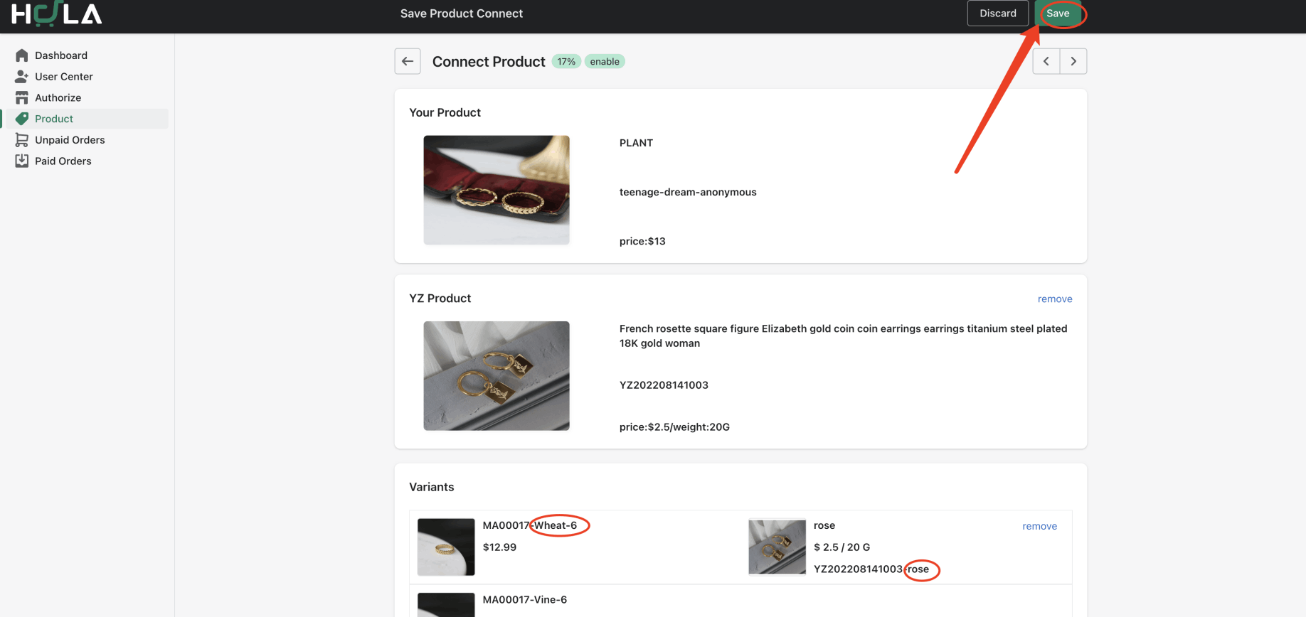The width and height of the screenshot is (1306, 617).
Task: Click the HOLA logo
Action: pyautogui.click(x=57, y=14)
